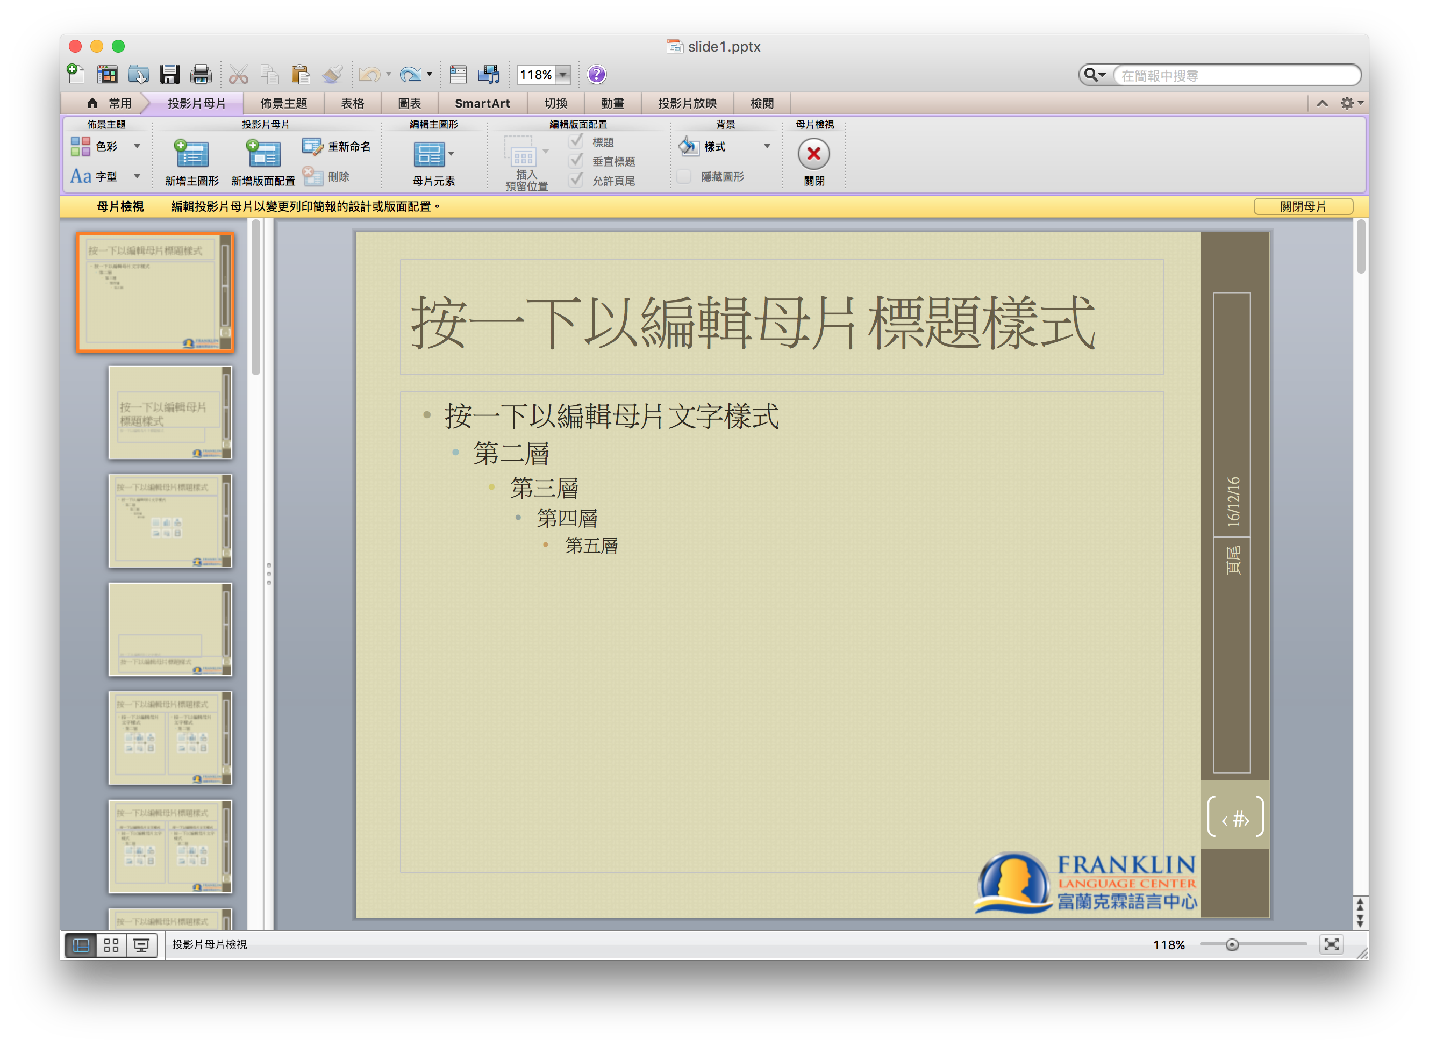
Task: Paste using clipboard icon
Action: [301, 75]
